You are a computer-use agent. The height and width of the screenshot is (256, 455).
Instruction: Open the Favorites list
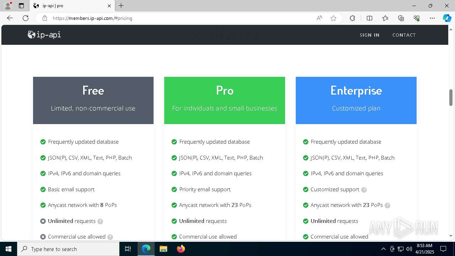385,18
